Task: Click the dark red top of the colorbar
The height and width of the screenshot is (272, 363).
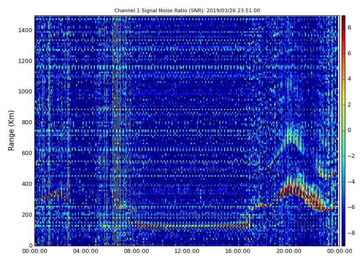Action: (343, 19)
